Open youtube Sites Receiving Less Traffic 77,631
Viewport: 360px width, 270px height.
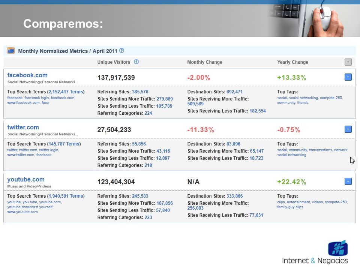pos(256,215)
